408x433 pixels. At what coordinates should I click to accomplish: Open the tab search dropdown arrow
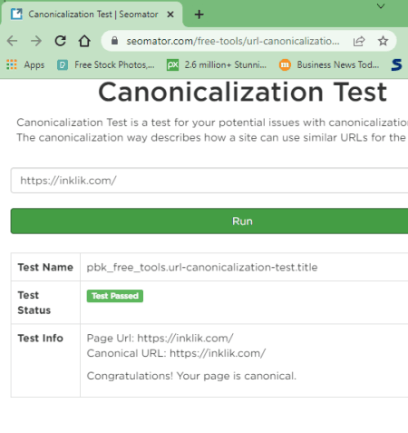[x=381, y=6]
